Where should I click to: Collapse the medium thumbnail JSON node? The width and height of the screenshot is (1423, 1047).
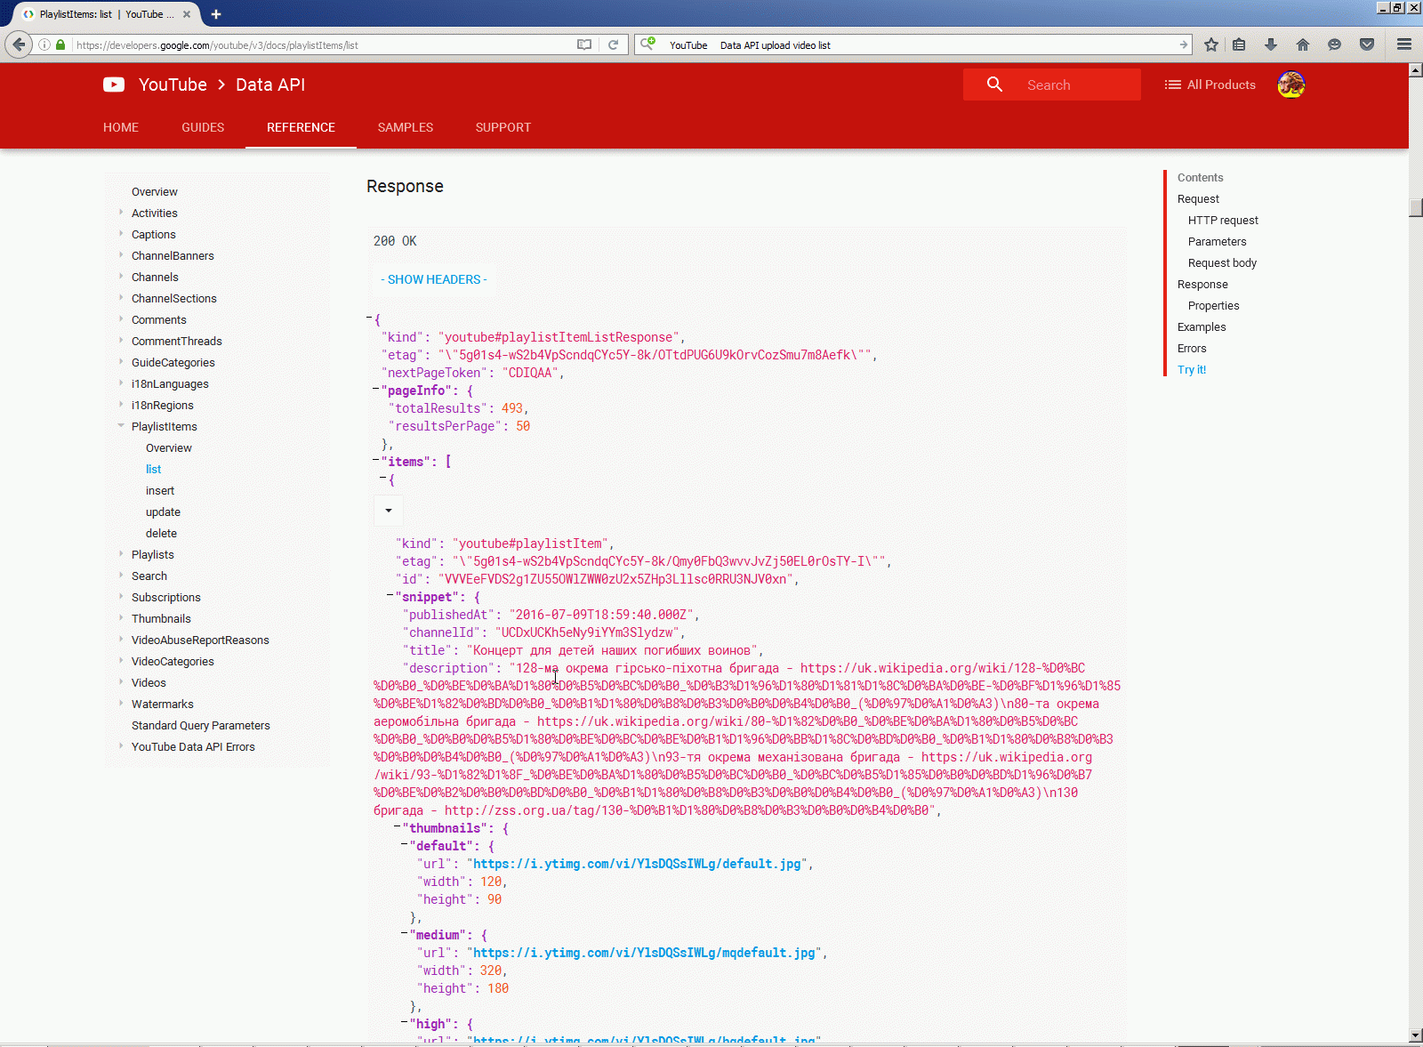[405, 933]
